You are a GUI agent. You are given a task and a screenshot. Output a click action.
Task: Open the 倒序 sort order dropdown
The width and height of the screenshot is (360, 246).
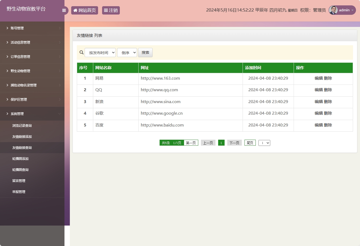point(127,52)
